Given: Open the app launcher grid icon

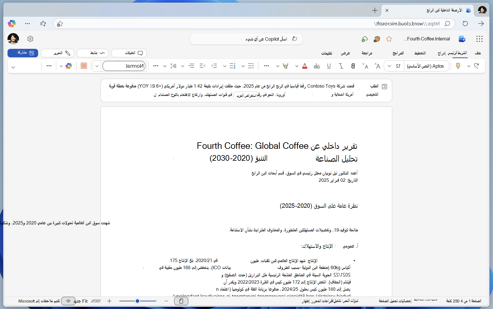Looking at the screenshot, I should tap(479, 39).
